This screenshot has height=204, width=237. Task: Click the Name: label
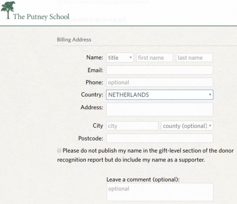tap(95, 57)
